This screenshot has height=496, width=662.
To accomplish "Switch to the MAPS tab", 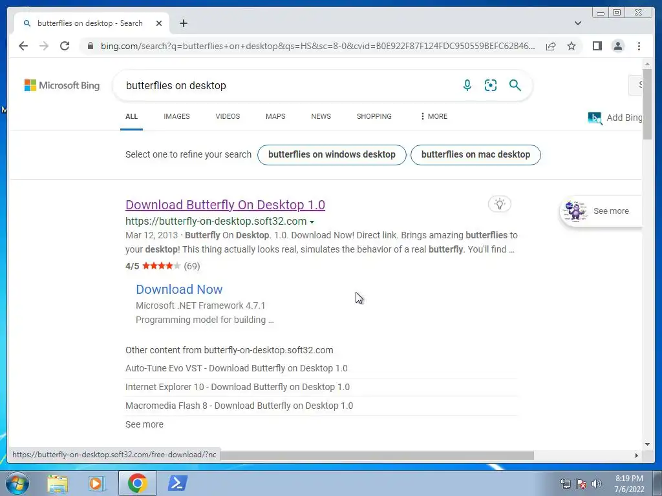I will point(275,116).
